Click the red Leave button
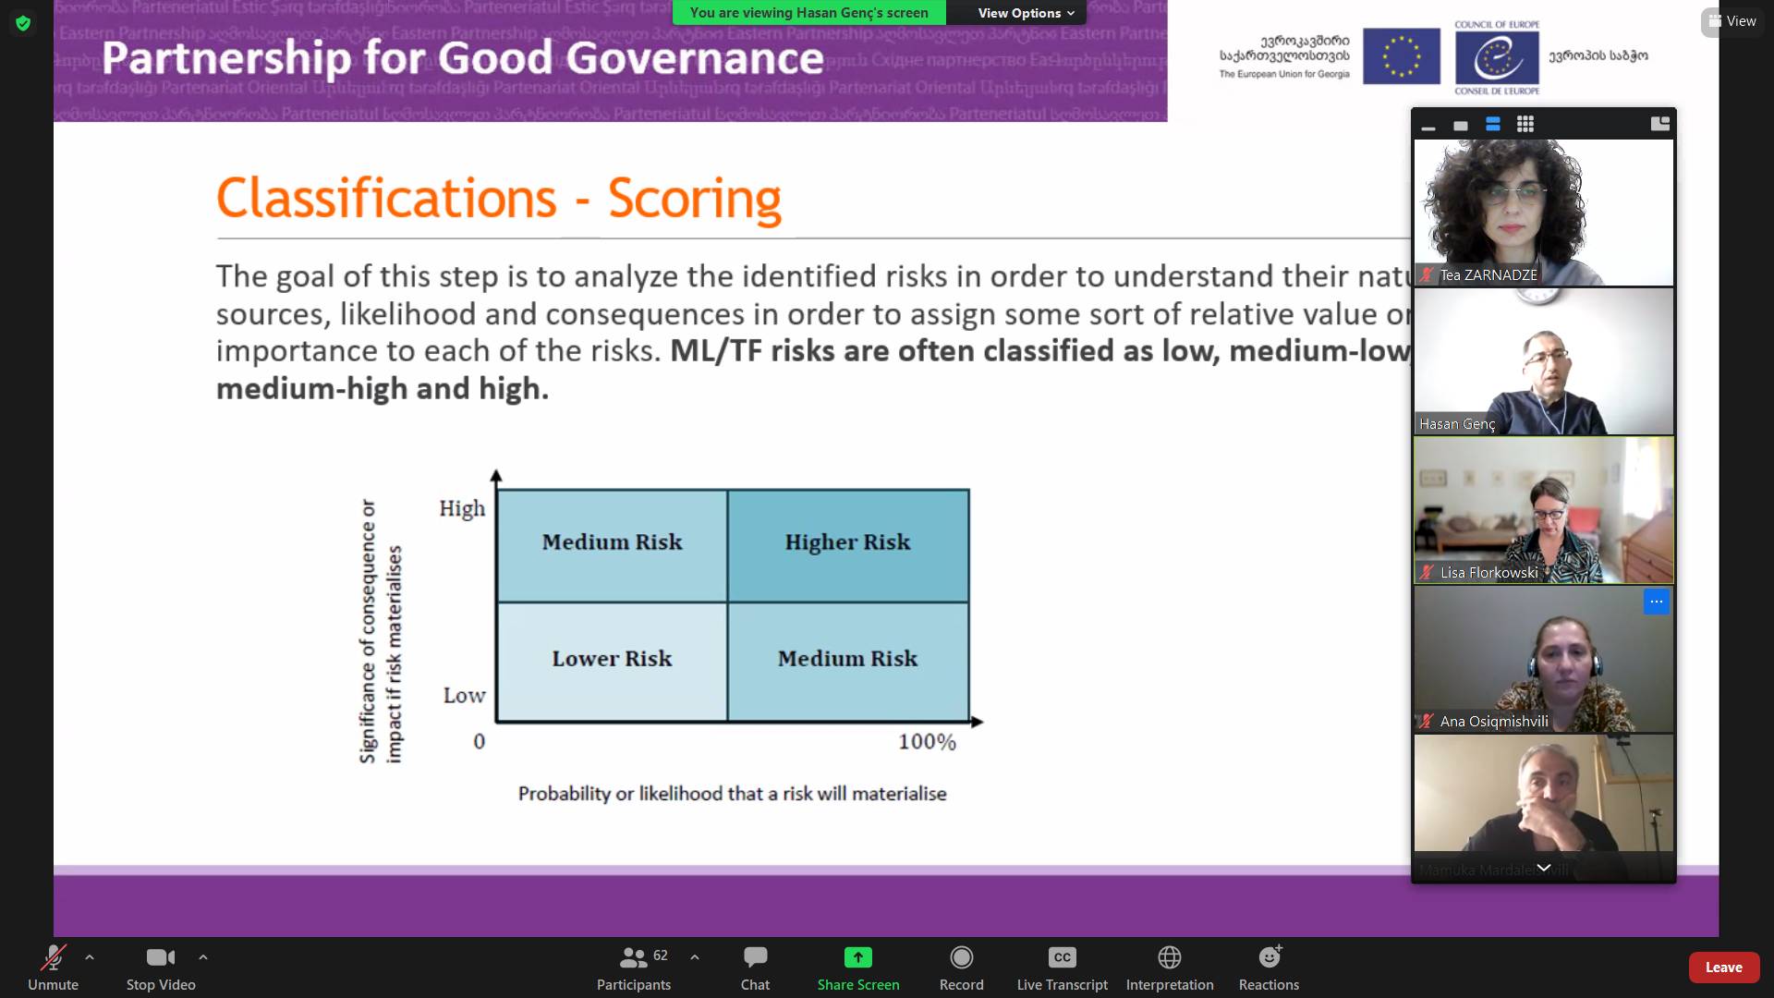The width and height of the screenshot is (1774, 998). (x=1724, y=968)
